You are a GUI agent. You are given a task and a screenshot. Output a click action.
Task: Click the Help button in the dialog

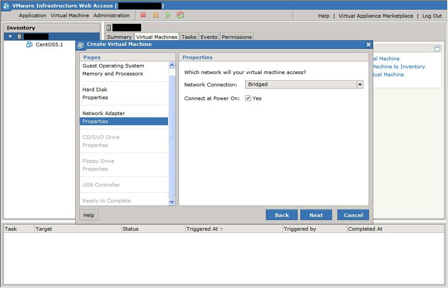click(x=89, y=215)
